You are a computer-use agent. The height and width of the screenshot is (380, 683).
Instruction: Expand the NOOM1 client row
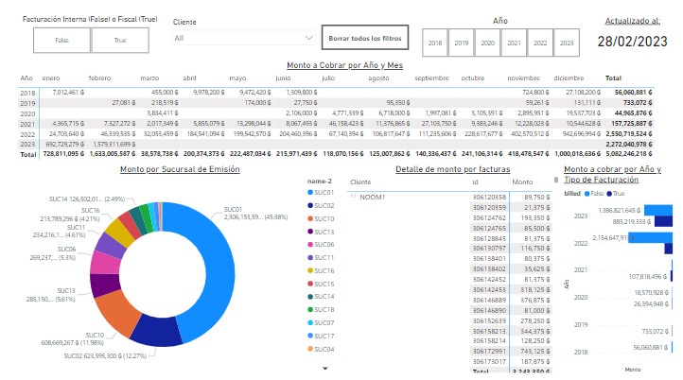click(x=352, y=196)
